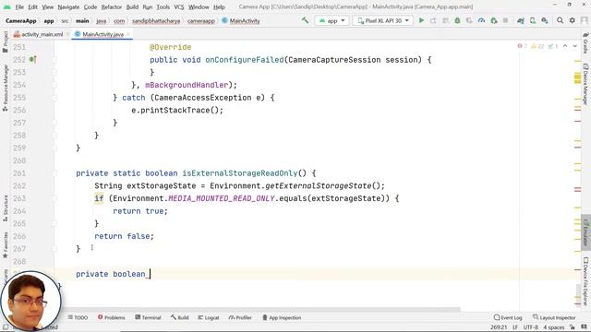Open the Emulator side panel
This screenshot has width=591, height=332.
[585, 232]
